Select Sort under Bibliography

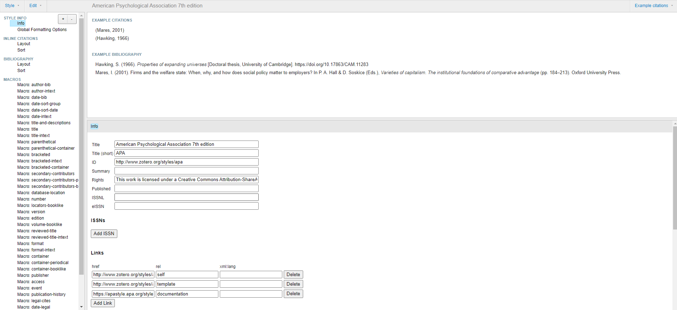click(x=21, y=71)
